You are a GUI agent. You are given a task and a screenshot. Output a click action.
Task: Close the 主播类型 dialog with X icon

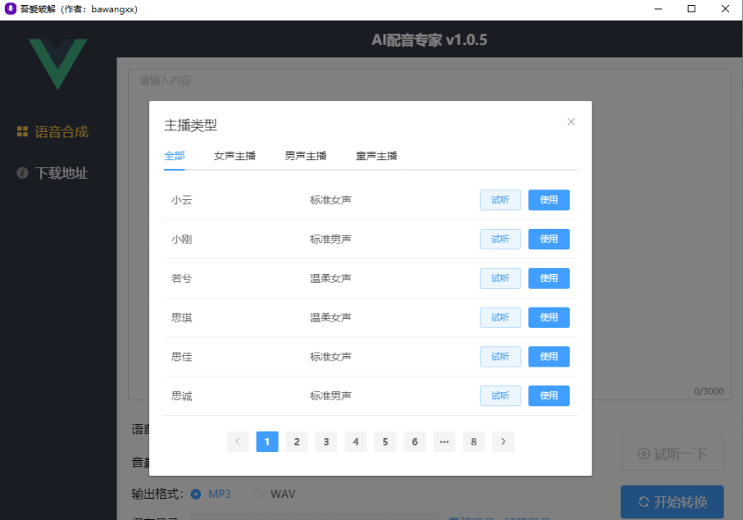pos(571,122)
